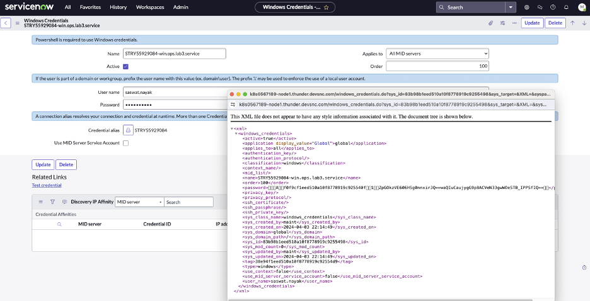Click the Discovery IP Affinity search box

click(x=189, y=202)
